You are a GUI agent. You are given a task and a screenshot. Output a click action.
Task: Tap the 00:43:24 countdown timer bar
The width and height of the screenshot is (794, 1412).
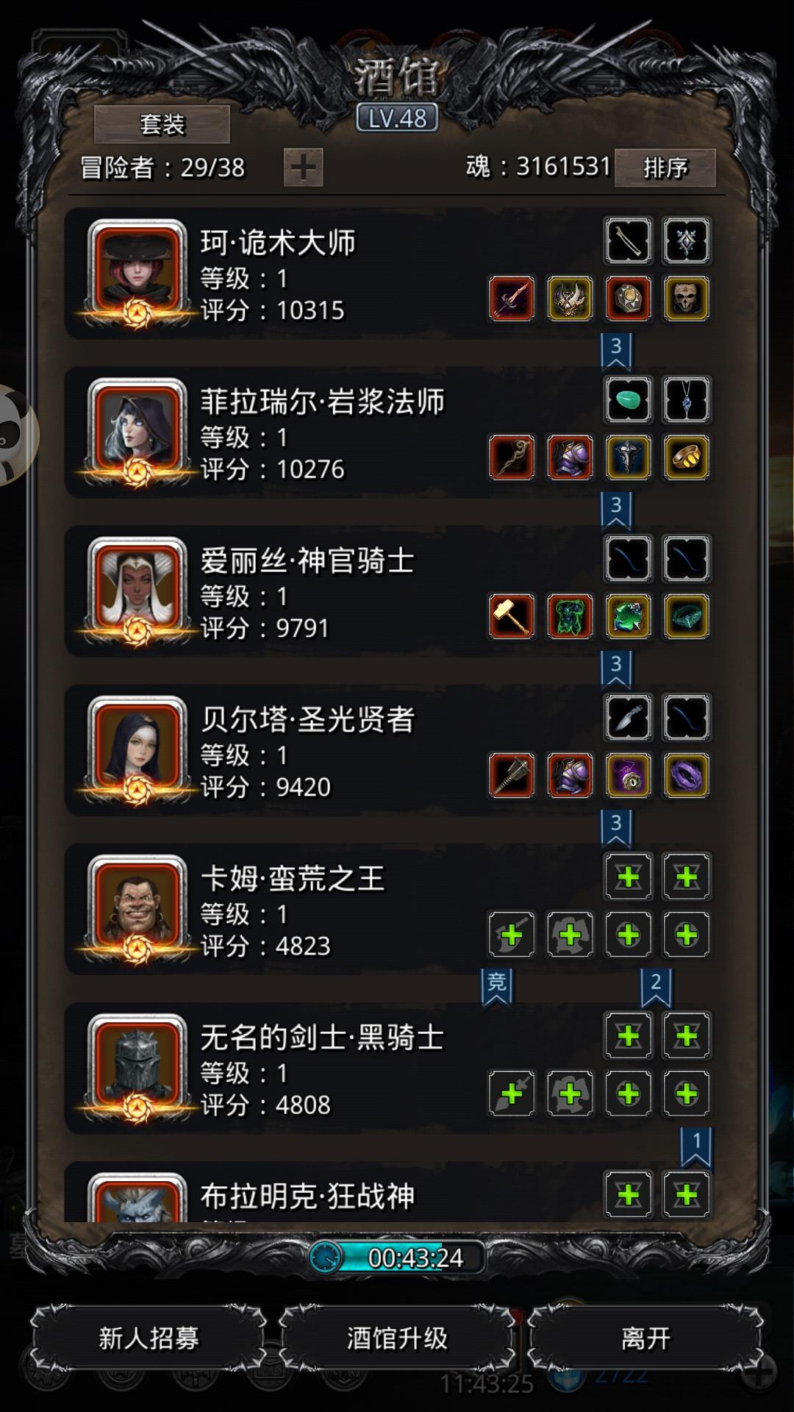(x=397, y=1258)
